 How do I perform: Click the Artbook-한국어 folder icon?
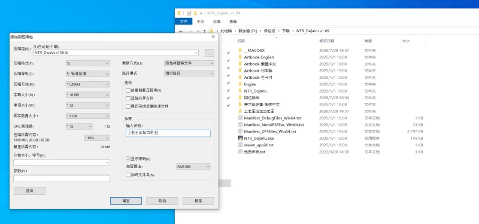pyautogui.click(x=240, y=78)
